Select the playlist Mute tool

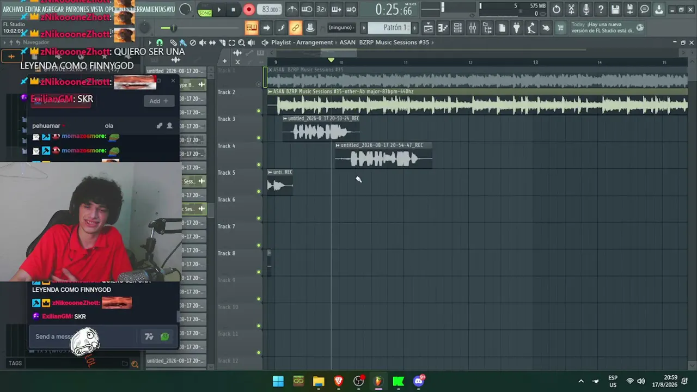[203, 42]
